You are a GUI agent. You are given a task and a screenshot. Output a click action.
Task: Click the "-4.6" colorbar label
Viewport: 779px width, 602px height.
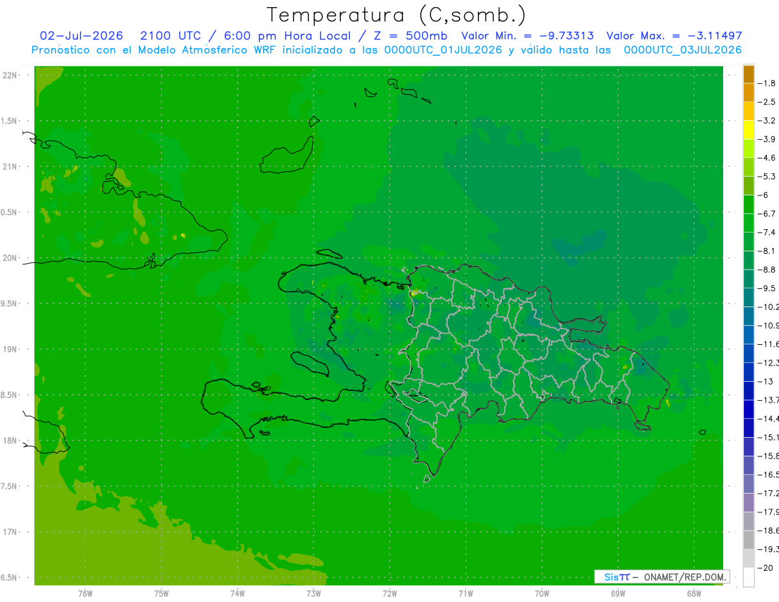pyautogui.click(x=767, y=158)
